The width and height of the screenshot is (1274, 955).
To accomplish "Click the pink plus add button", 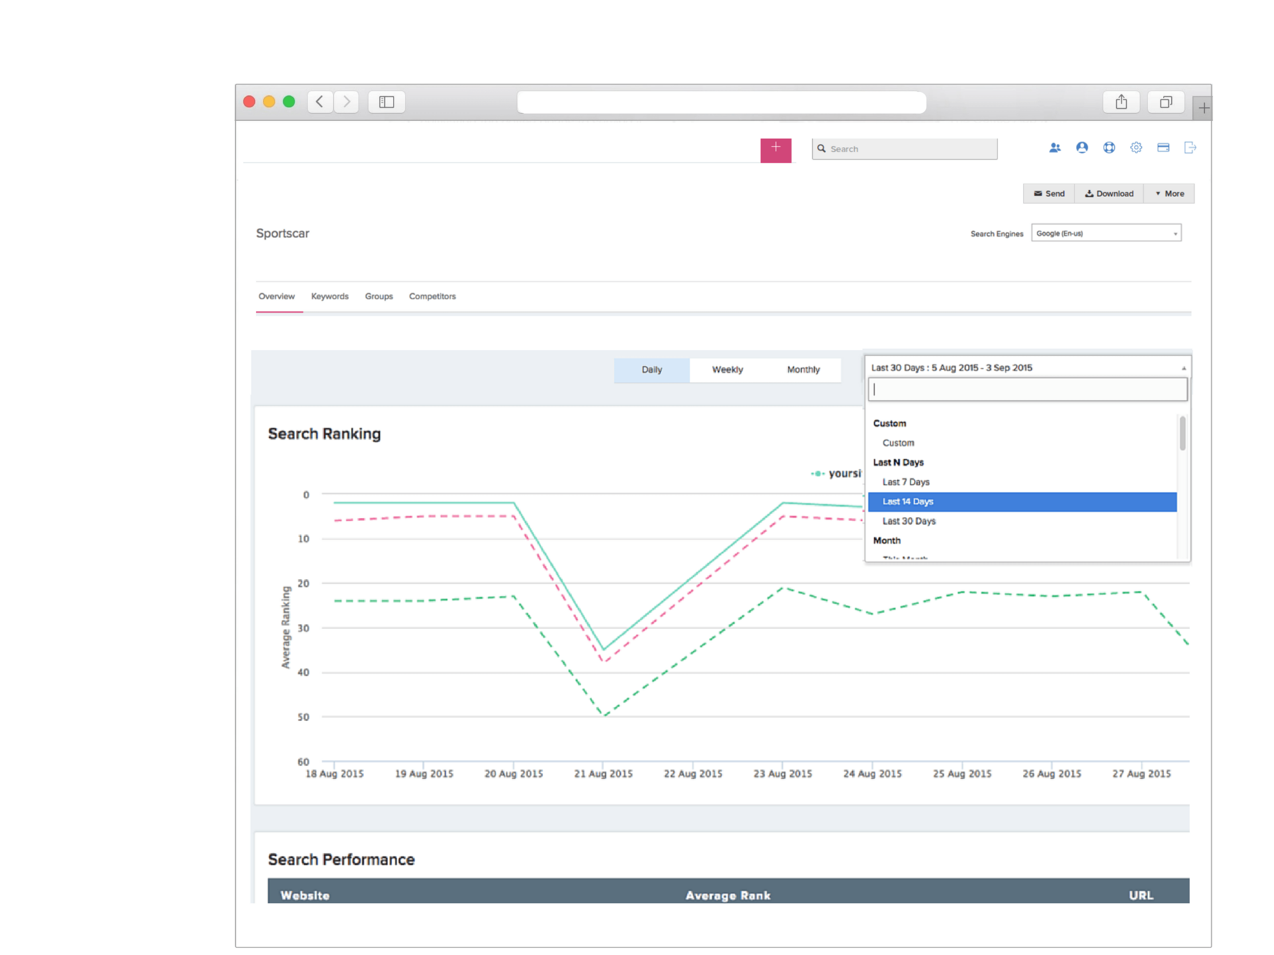I will [x=775, y=150].
